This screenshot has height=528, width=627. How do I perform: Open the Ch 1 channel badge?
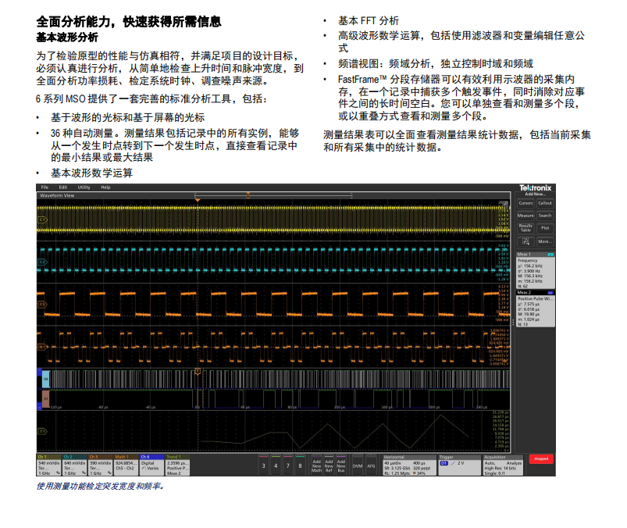pos(49,466)
